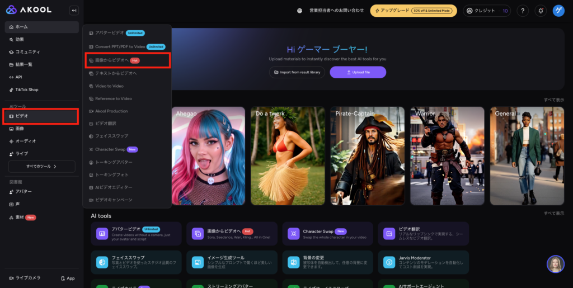Open the user profile avatar
The image size is (573, 288).
pyautogui.click(x=558, y=11)
